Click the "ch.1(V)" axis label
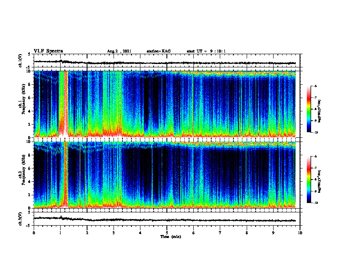 coord(20,61)
